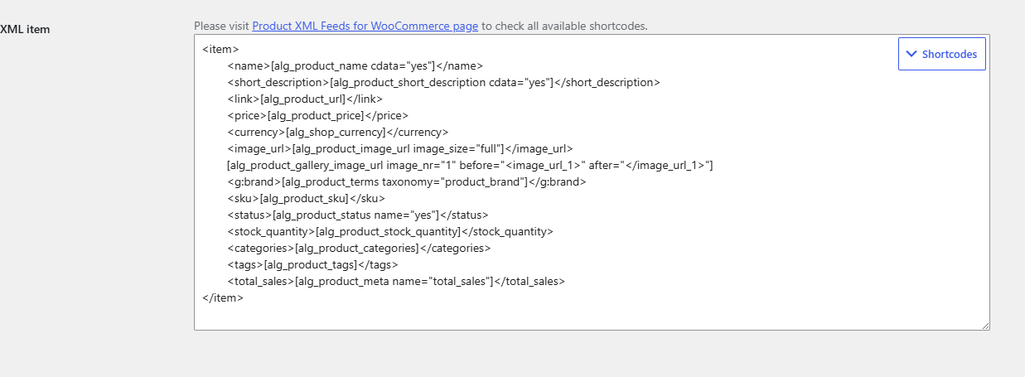Click the alg_product_status line
1025x377 pixels.
(x=358, y=215)
